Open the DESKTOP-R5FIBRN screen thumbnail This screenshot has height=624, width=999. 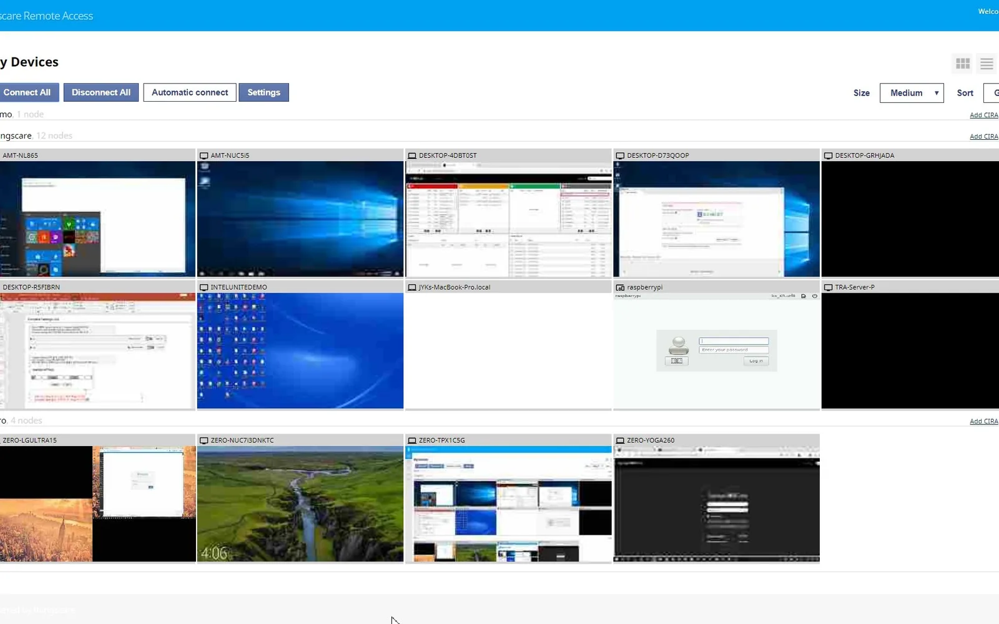tap(97, 351)
